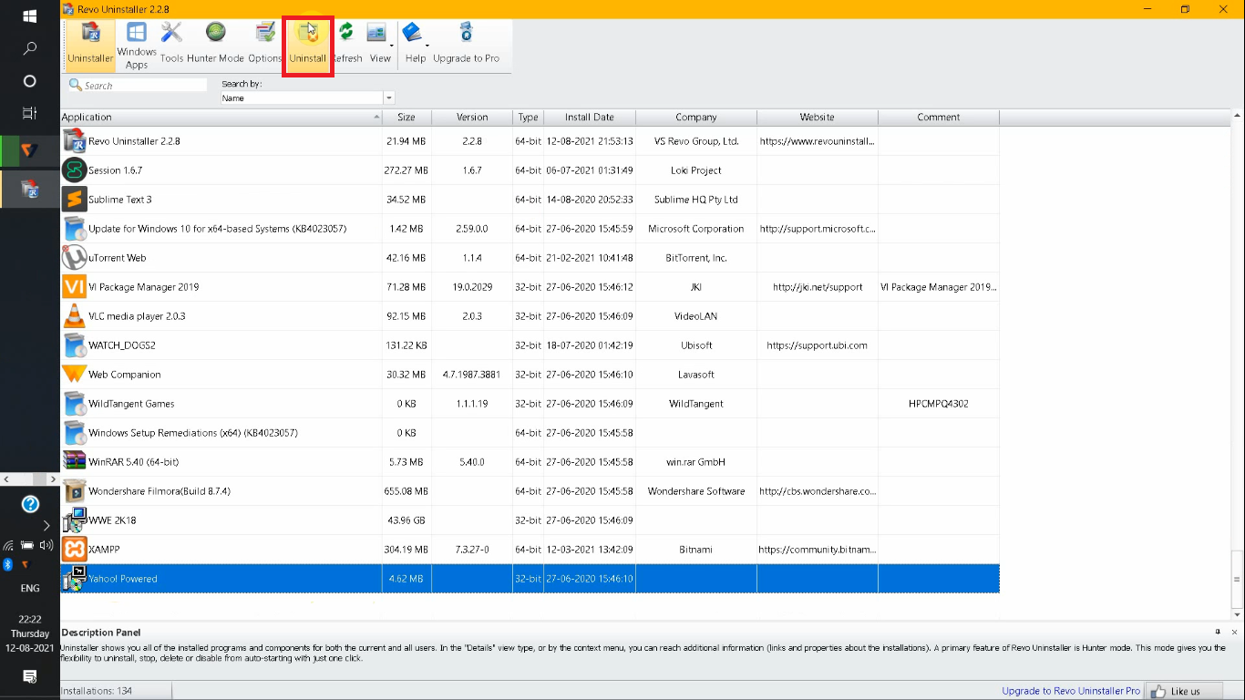Click the http://jki.net/support website cell
The image size is (1245, 700).
(x=818, y=287)
